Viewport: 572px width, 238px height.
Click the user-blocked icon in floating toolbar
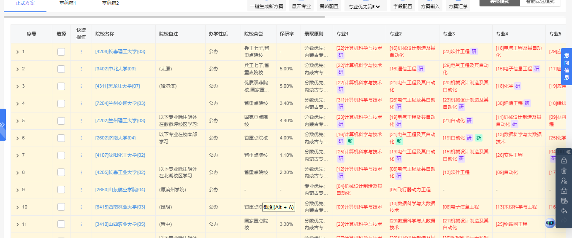pos(564,181)
